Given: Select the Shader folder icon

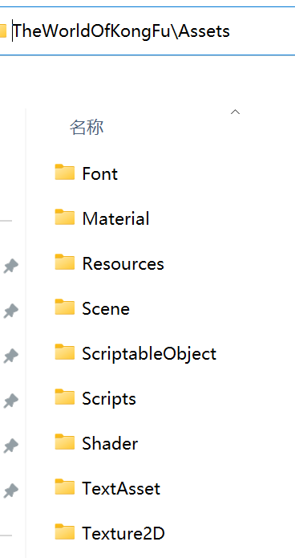Looking at the screenshot, I should [x=65, y=442].
